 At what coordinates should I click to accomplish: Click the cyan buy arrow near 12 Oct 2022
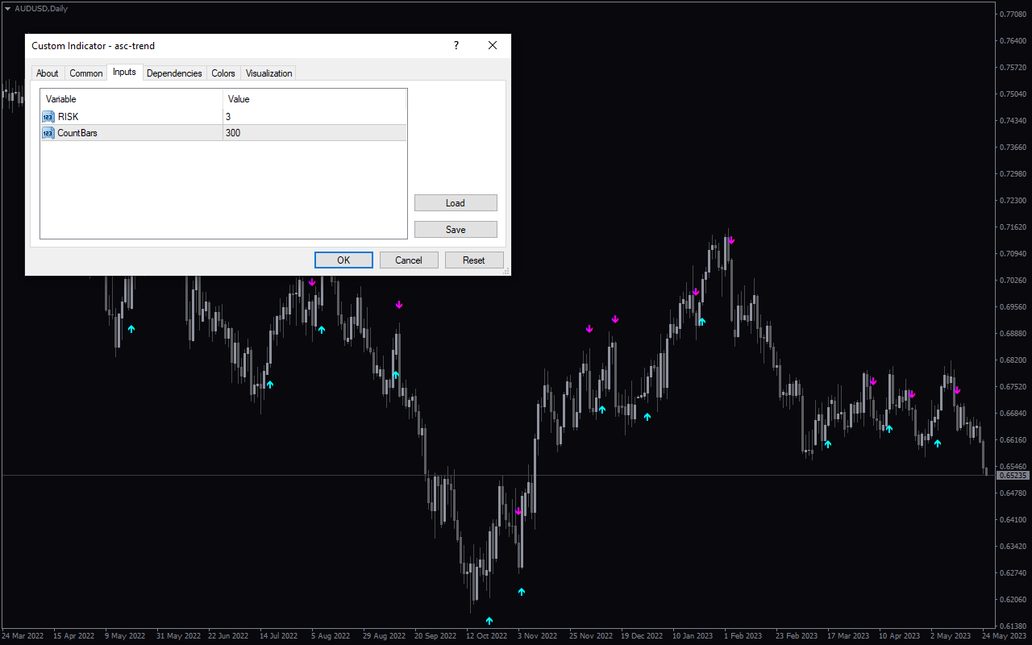click(489, 620)
